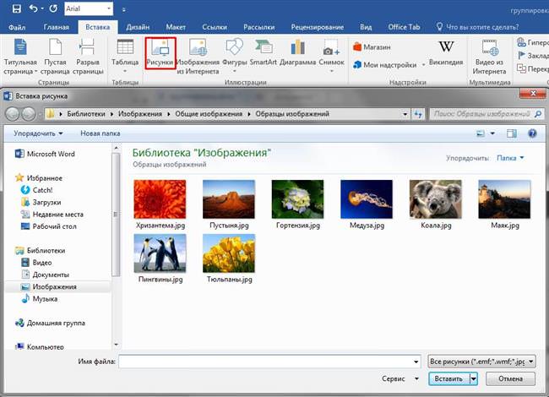Toggle the preview pane icon

click(x=512, y=133)
